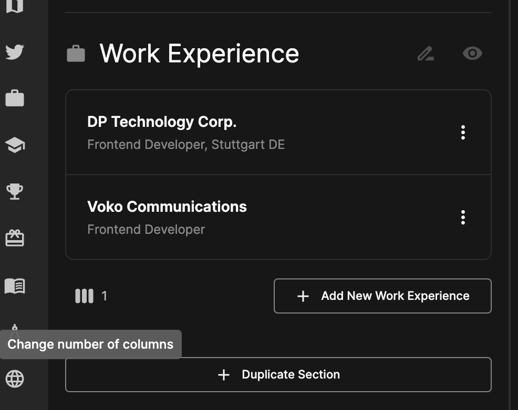This screenshot has width=518, height=410.
Task: Open the column count selector
Action: click(84, 296)
